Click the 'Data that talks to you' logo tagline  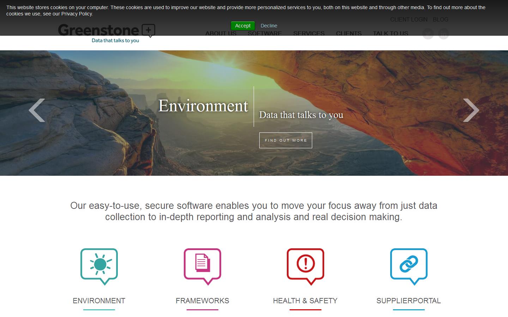115,41
